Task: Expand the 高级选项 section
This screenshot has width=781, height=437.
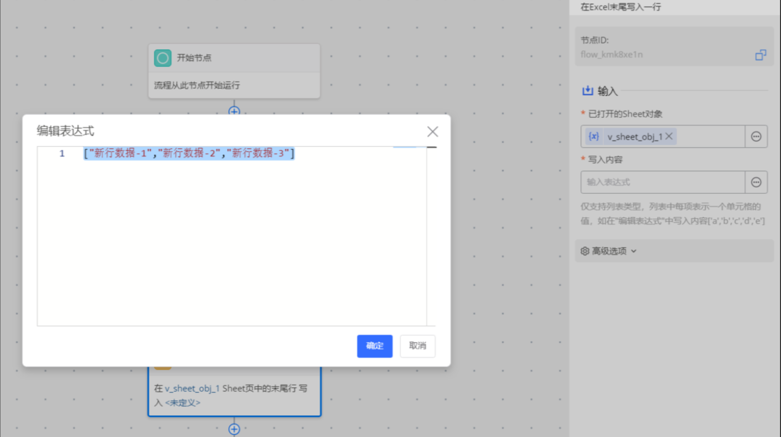Action: click(x=674, y=251)
